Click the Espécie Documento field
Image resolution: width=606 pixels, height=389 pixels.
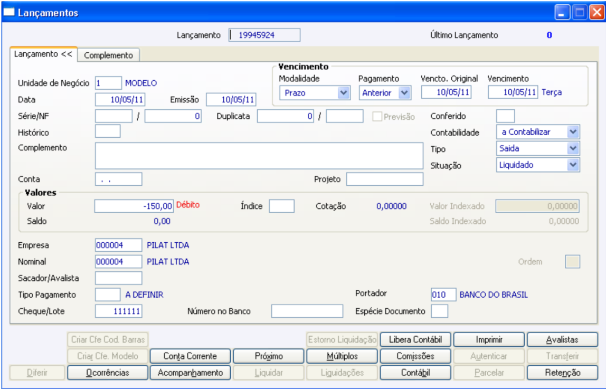point(440,311)
